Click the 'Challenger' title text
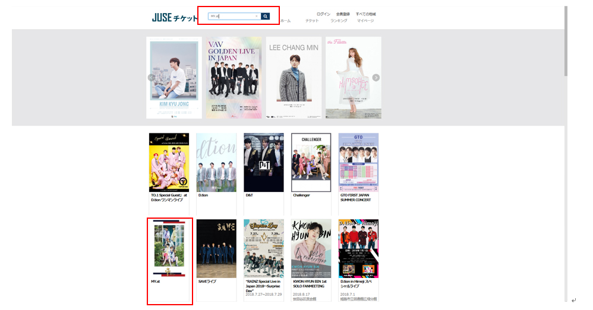The height and width of the screenshot is (310, 593). [301, 196]
